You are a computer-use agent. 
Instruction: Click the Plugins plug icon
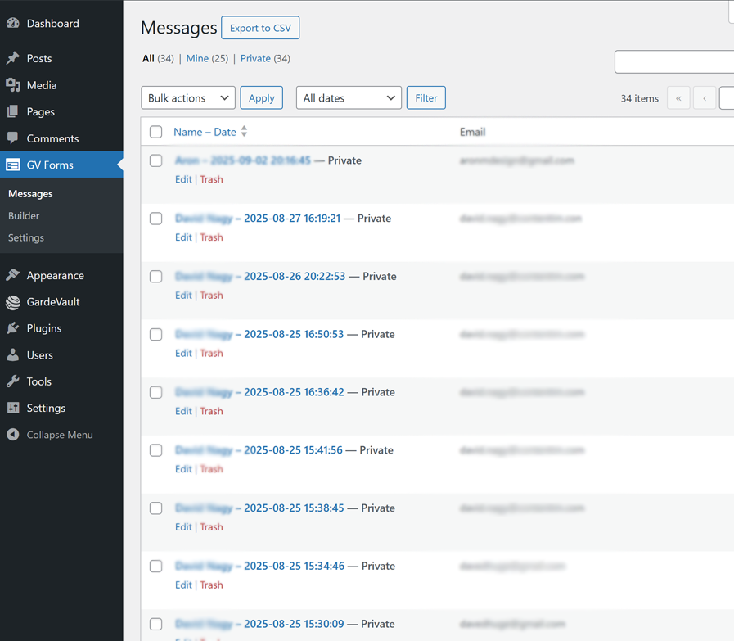(x=13, y=328)
